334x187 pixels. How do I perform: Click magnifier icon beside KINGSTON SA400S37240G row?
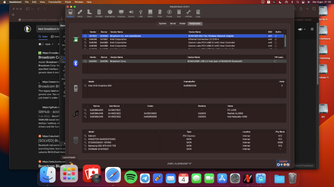click(85, 139)
